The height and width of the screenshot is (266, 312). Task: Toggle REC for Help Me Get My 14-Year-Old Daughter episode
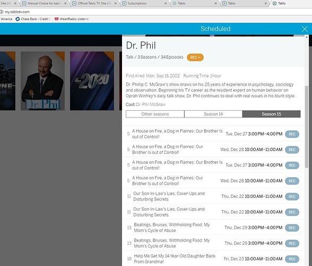click(x=292, y=259)
